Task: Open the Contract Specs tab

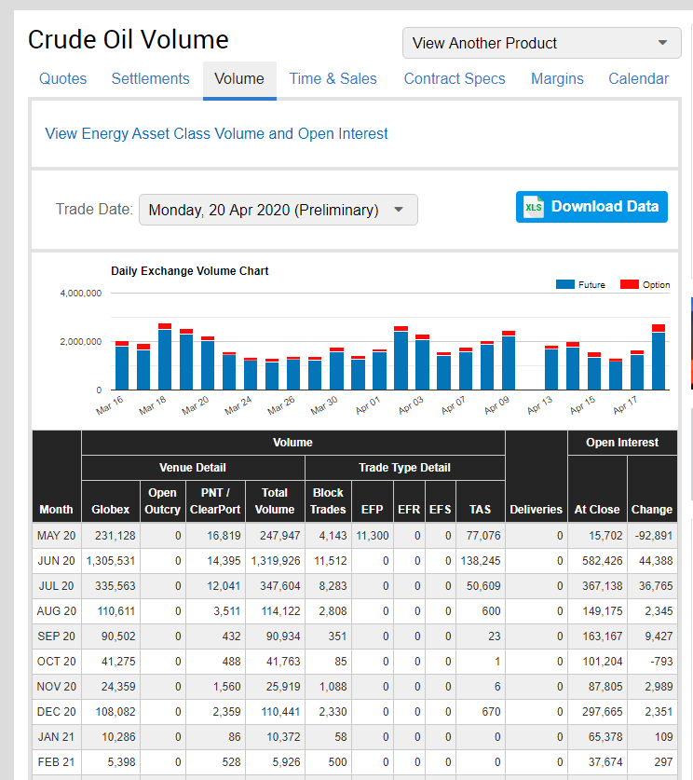Action: [x=455, y=79]
